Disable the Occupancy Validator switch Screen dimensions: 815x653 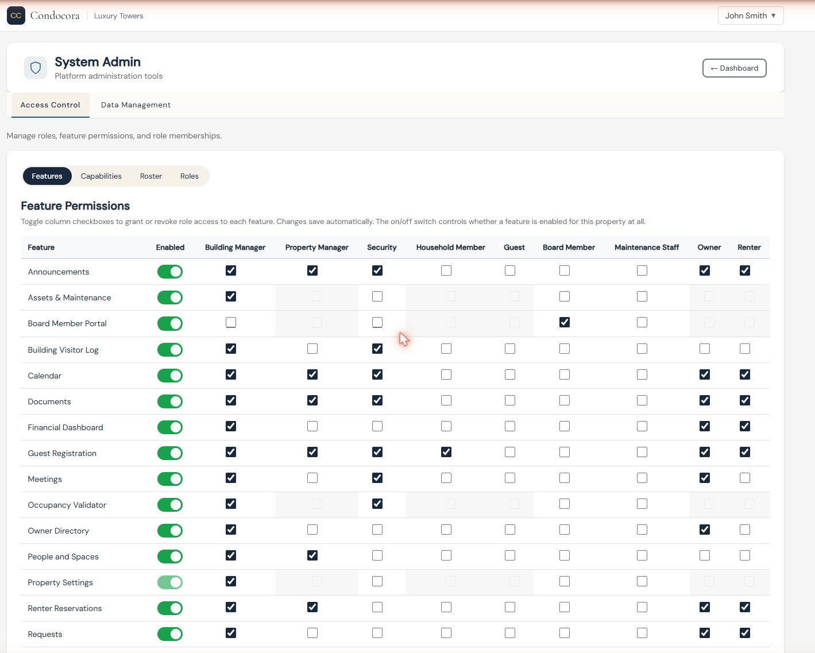point(170,505)
